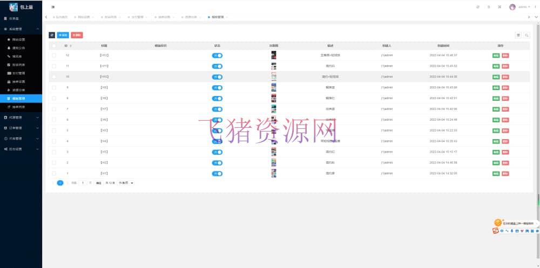Screen dimensions: 540x268
Task: Sort the table by the ID column arrows
Action: coord(71,46)
